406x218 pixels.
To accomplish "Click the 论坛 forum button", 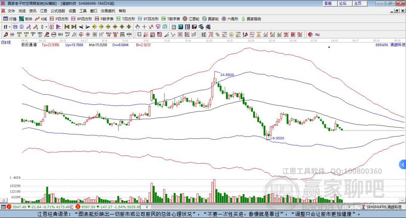I will click(x=345, y=3).
